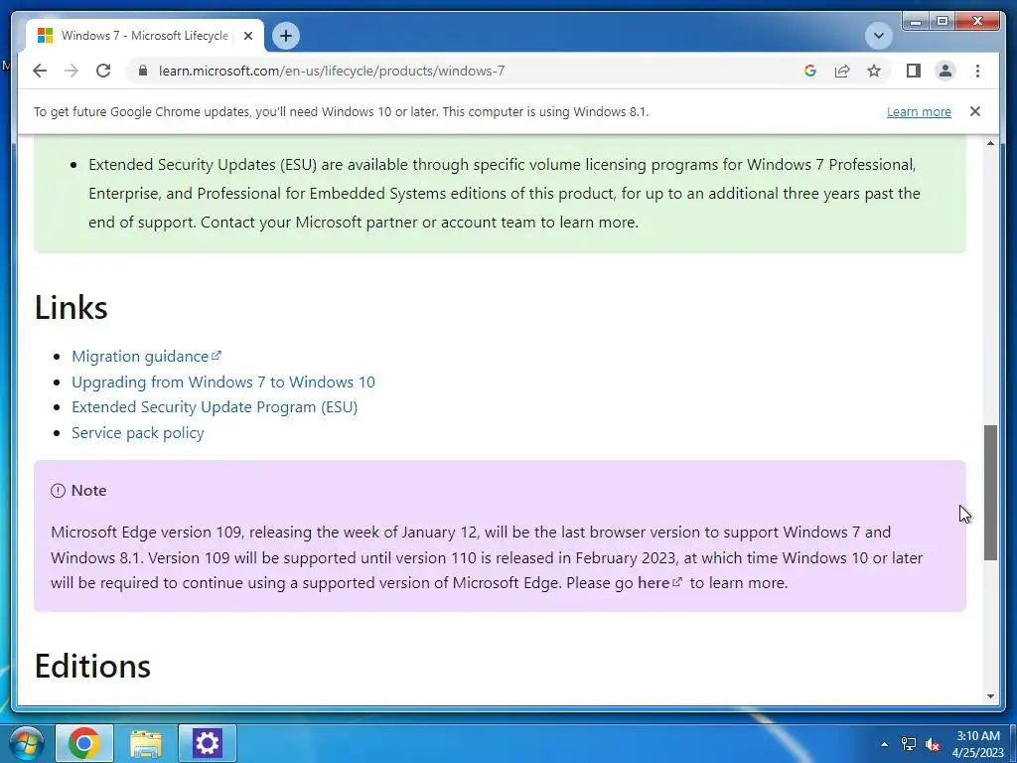This screenshot has height=763, width=1017.
Task: Bookmark this tab with star icon
Action: (874, 71)
